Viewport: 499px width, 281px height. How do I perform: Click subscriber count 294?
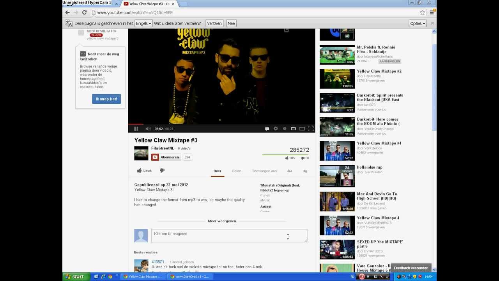point(187,157)
